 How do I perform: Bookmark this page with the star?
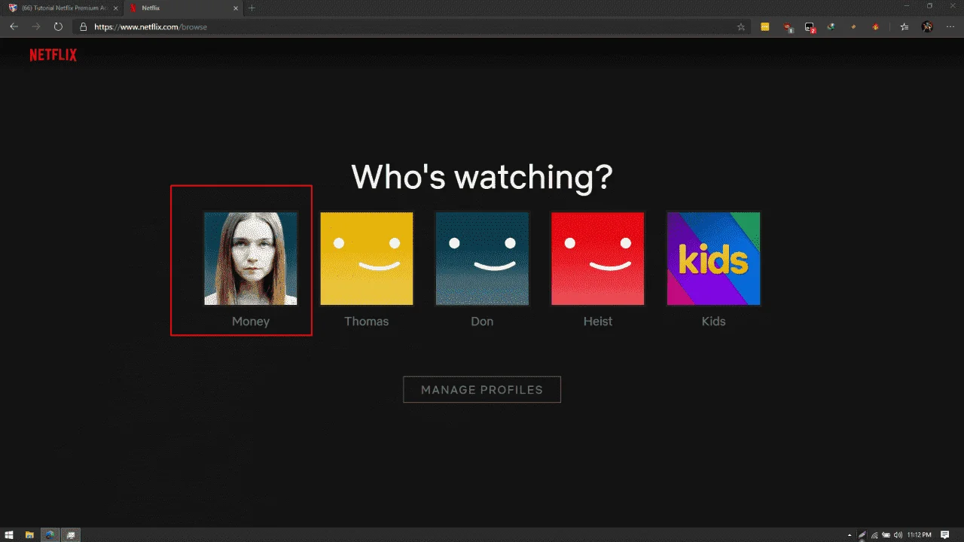741,26
